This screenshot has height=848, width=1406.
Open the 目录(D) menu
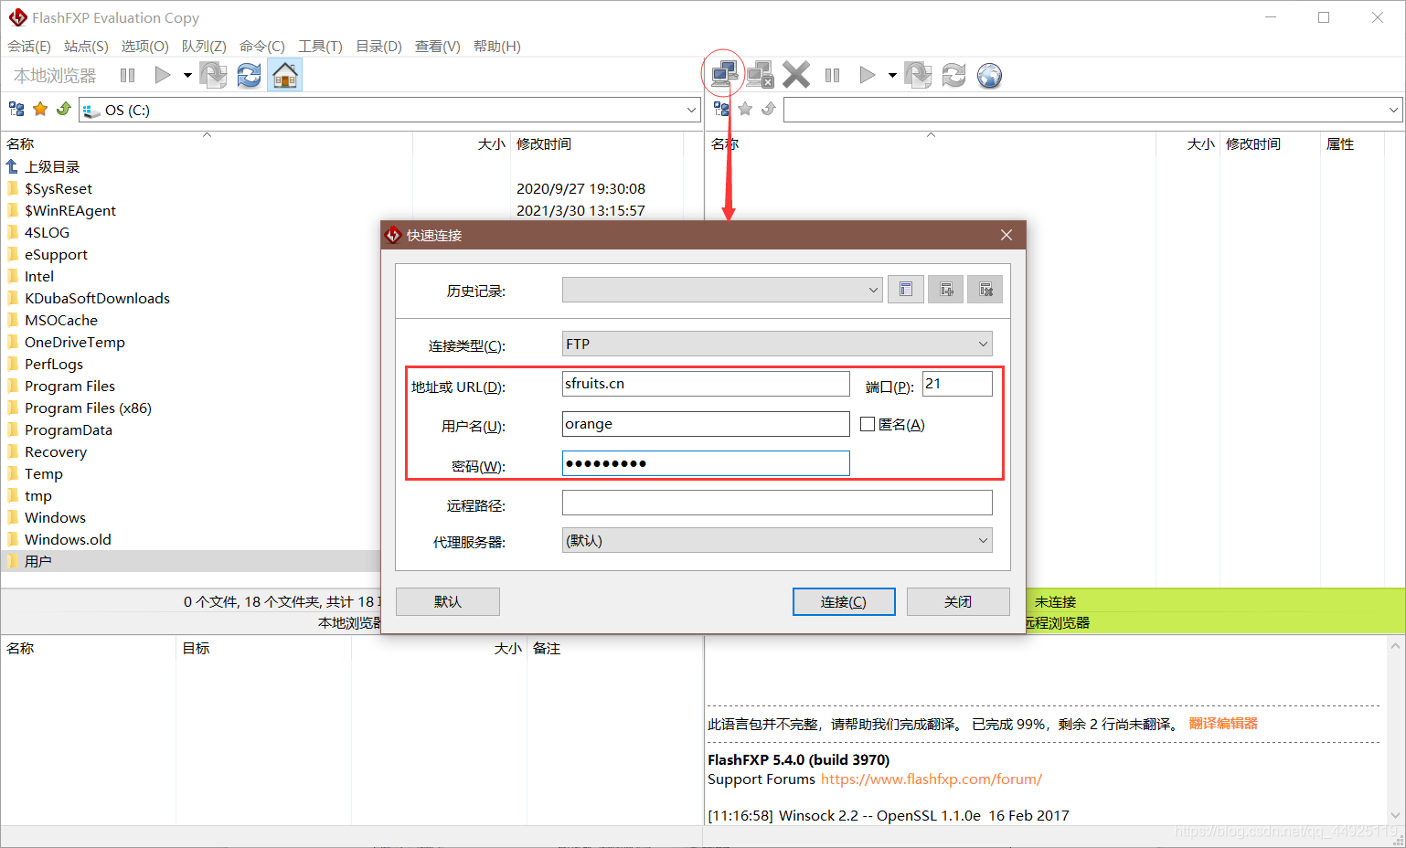[378, 47]
